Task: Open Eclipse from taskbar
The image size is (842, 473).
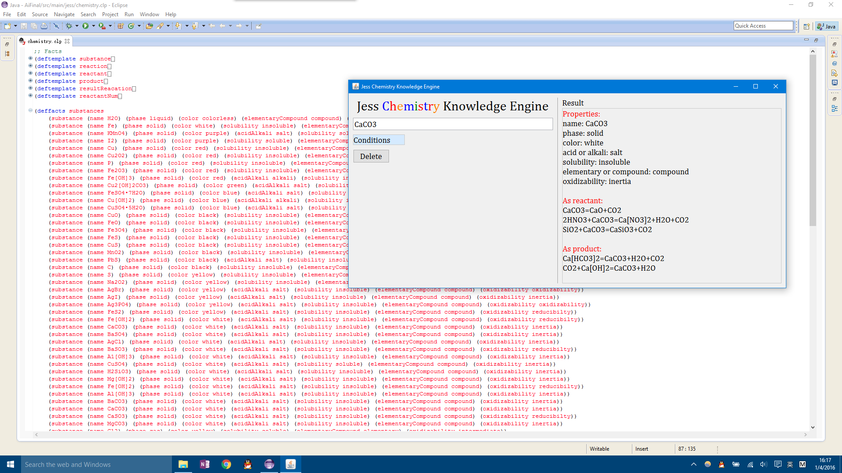Action: click(269, 464)
